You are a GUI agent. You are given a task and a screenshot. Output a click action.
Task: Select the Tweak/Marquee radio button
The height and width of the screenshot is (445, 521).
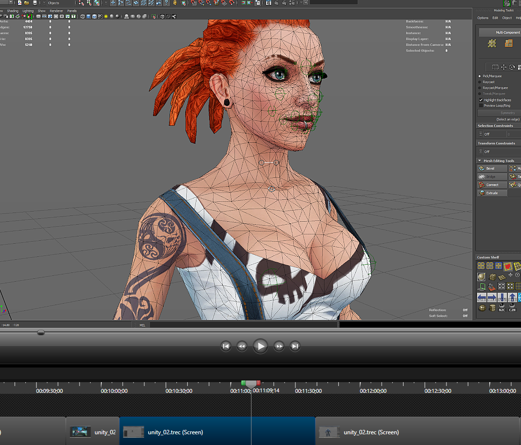(480, 94)
